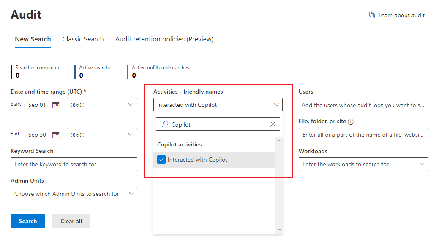This screenshot has height=241, width=436.
Task: Click the magnifier icon in activities search
Action: (x=165, y=125)
